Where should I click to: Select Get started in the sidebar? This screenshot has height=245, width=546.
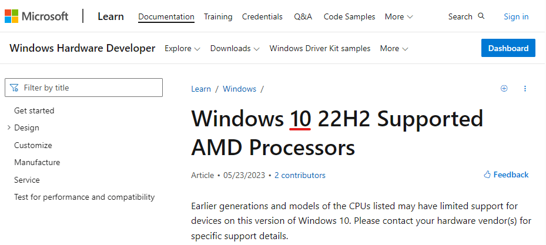34,110
